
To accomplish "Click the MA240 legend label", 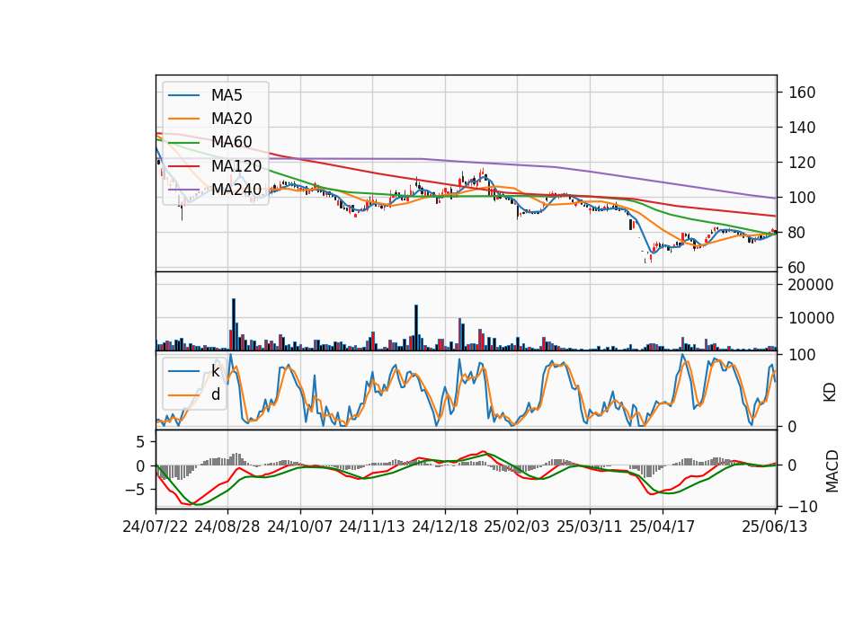I will (x=236, y=190).
